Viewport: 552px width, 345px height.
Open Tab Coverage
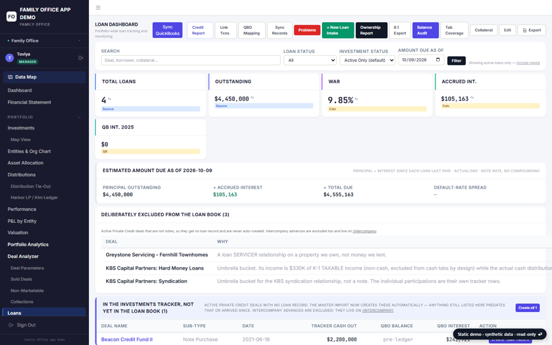(x=454, y=30)
